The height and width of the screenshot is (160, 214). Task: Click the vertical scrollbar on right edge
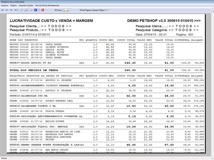tap(212, 80)
